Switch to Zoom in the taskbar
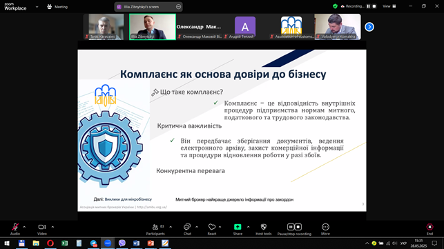The image size is (444, 249). pyautogui.click(x=108, y=243)
